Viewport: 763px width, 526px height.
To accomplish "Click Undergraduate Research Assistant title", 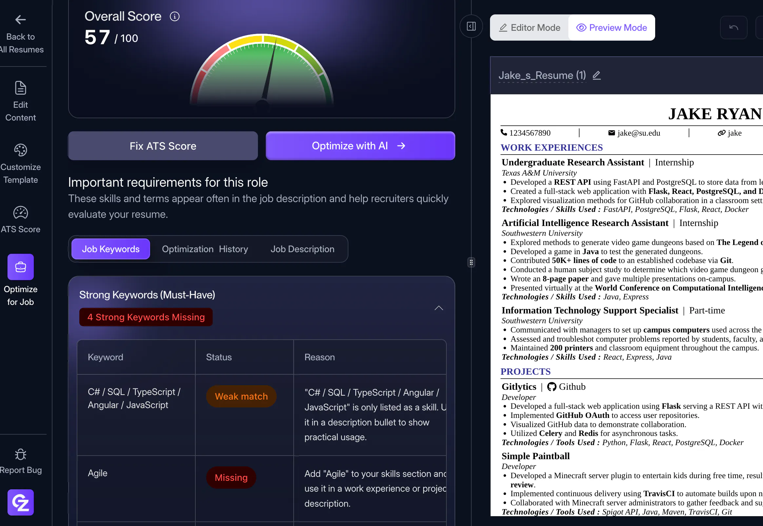I will tap(573, 162).
